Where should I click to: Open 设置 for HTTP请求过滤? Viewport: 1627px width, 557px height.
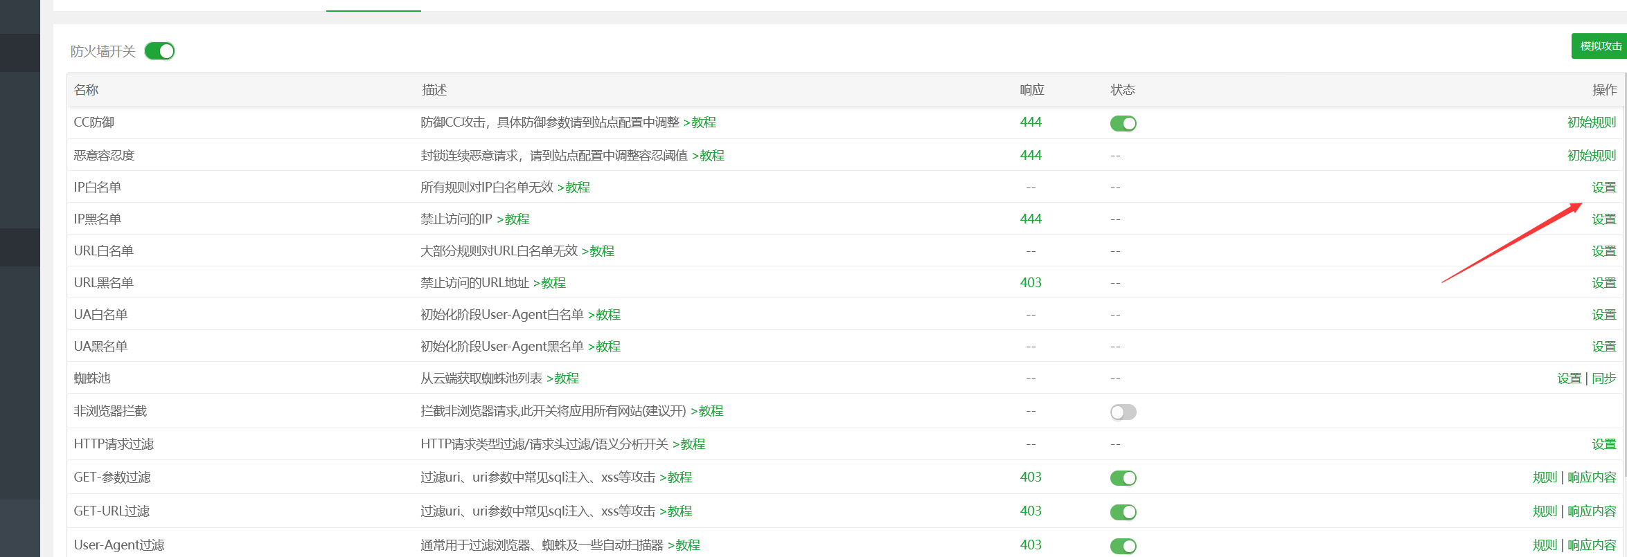1604,444
